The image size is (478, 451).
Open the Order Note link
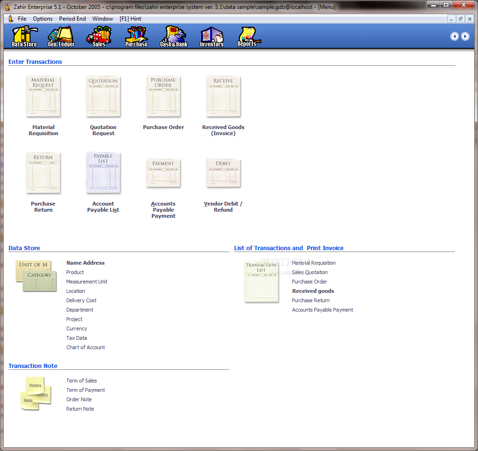(79, 399)
